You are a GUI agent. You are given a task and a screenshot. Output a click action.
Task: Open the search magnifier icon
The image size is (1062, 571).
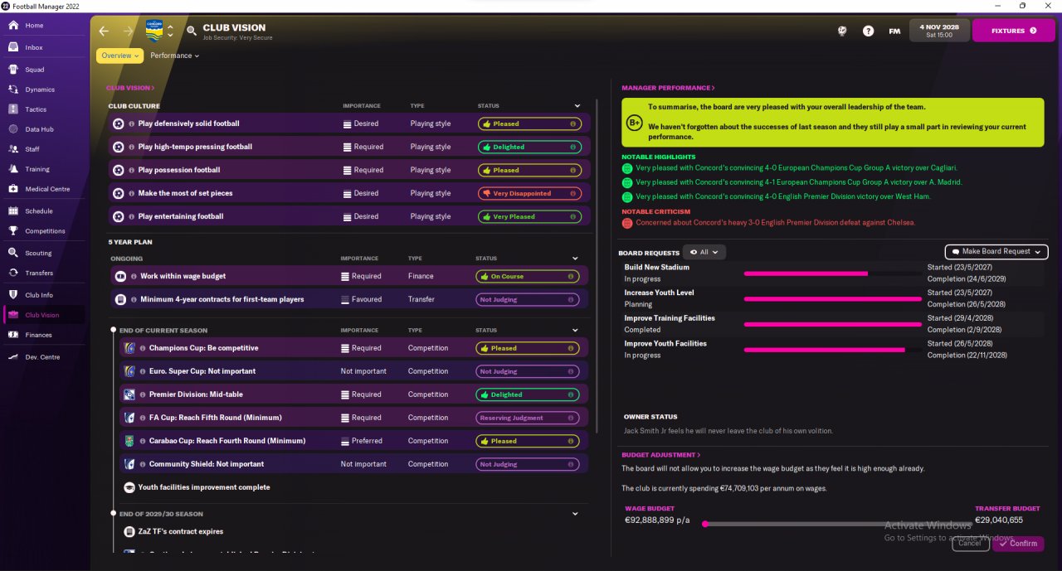coord(192,31)
